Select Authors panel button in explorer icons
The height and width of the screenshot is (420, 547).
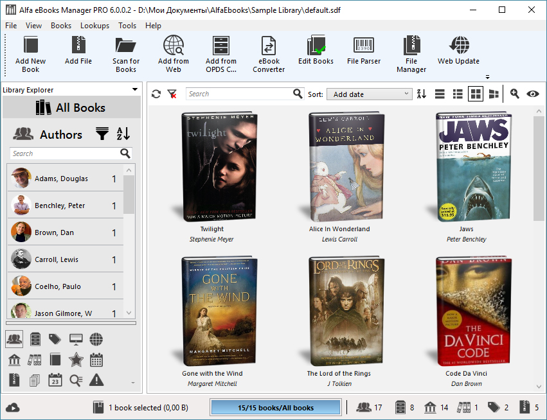click(x=14, y=339)
